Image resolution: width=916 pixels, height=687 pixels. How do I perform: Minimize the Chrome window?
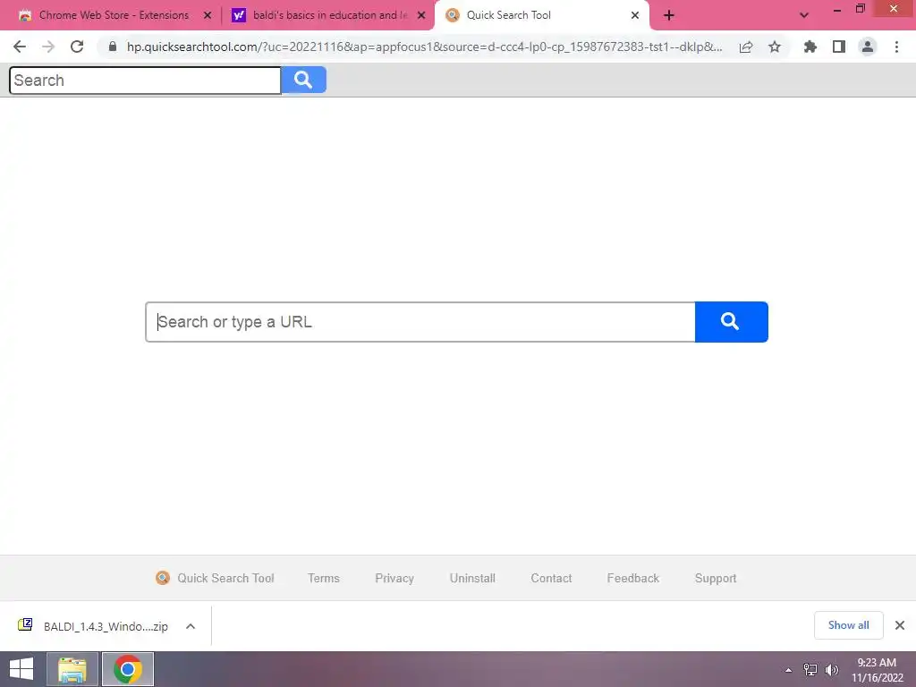(x=837, y=9)
